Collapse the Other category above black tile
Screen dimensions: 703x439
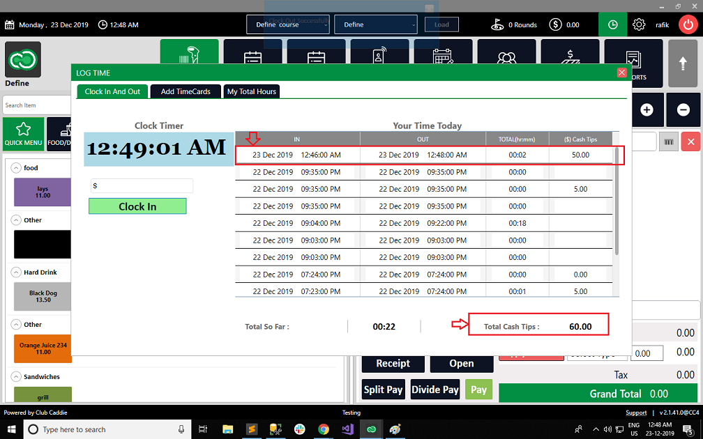(16, 220)
